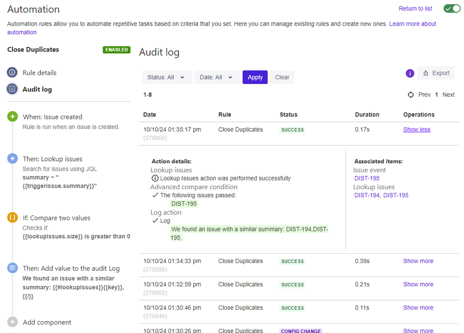Click the checkmark next to Log

[x=155, y=220]
